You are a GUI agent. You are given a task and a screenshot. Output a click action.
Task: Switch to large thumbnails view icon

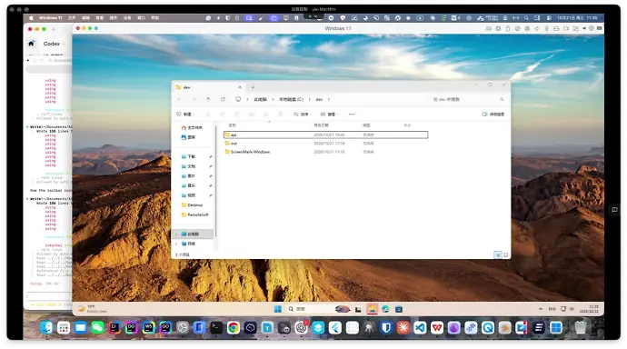pos(505,254)
